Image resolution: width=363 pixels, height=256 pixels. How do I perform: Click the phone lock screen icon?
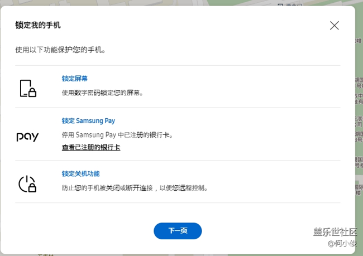[28, 88]
